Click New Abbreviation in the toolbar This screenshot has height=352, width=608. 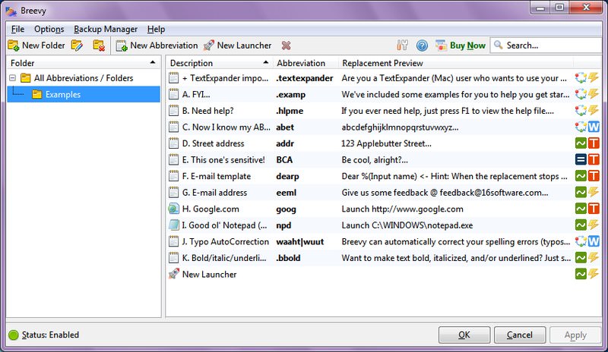[157, 46]
